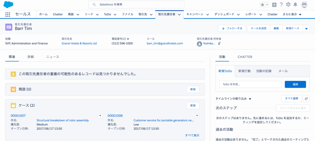Open the App Launcher grid icon
Viewport: 315px width, 141px height.
pyautogui.click(x=8, y=14)
